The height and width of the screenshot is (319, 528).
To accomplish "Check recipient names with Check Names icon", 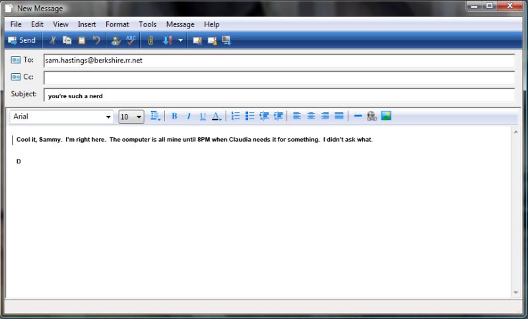I will (115, 40).
